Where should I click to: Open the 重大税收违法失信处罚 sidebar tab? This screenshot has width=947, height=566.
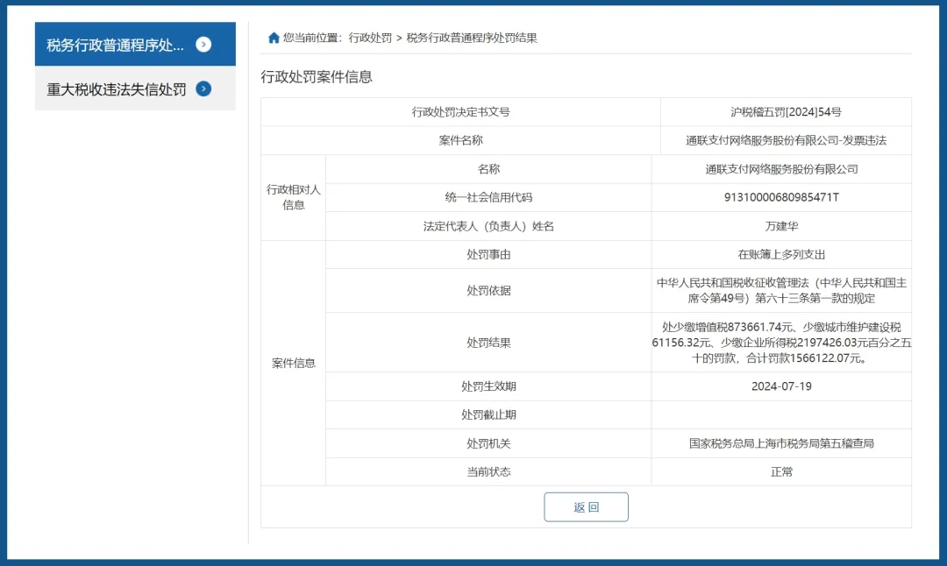pyautogui.click(x=135, y=88)
